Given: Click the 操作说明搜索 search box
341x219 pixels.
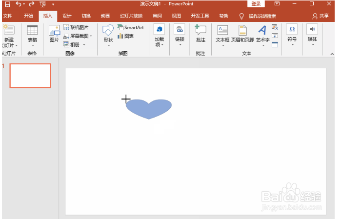Looking at the screenshot, I should [262, 16].
